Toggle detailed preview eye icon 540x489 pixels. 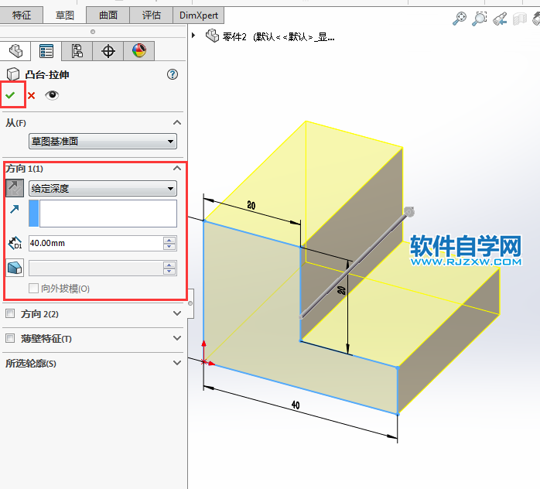[52, 94]
